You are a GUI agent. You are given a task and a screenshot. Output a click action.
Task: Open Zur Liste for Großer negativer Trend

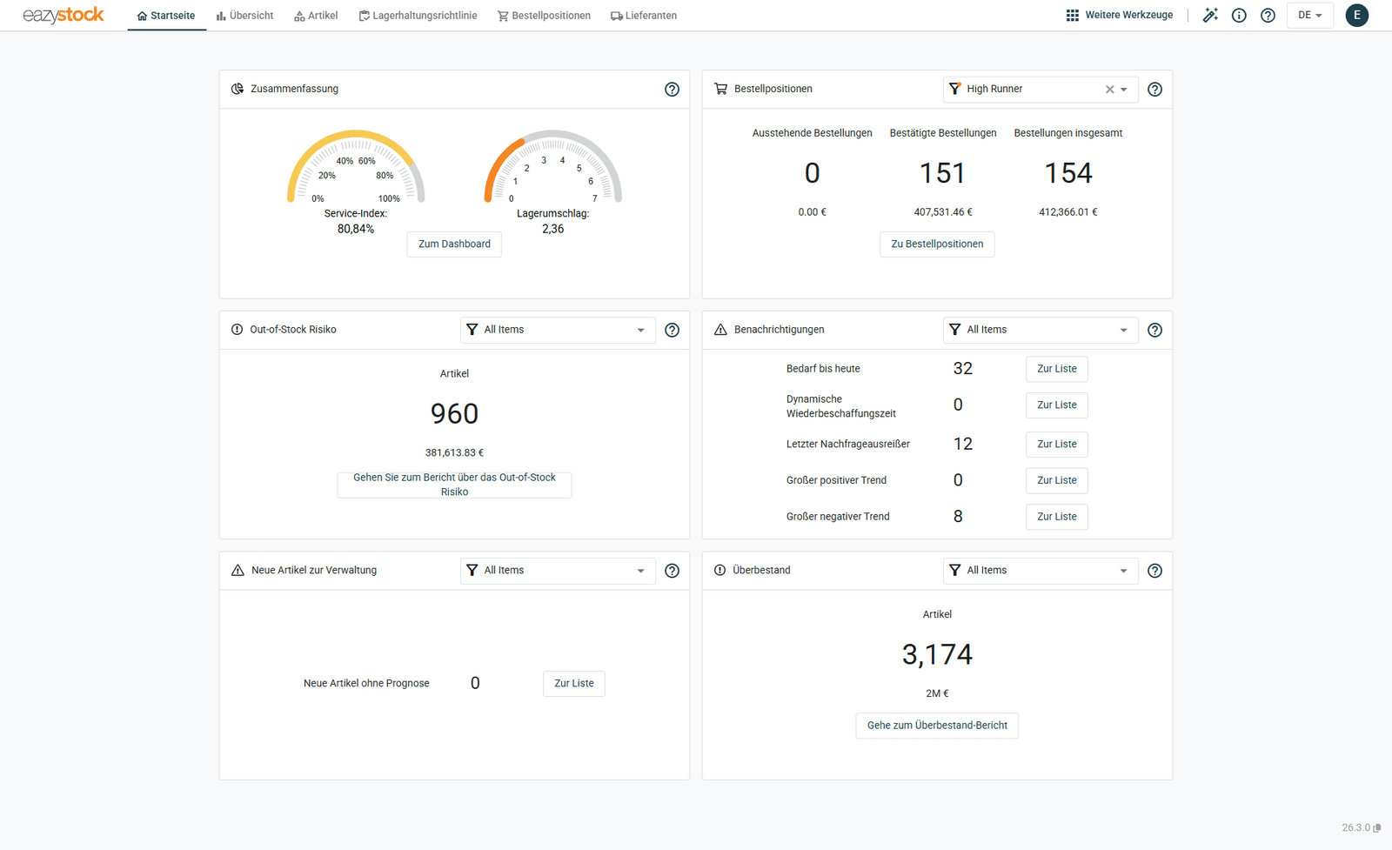click(1057, 517)
